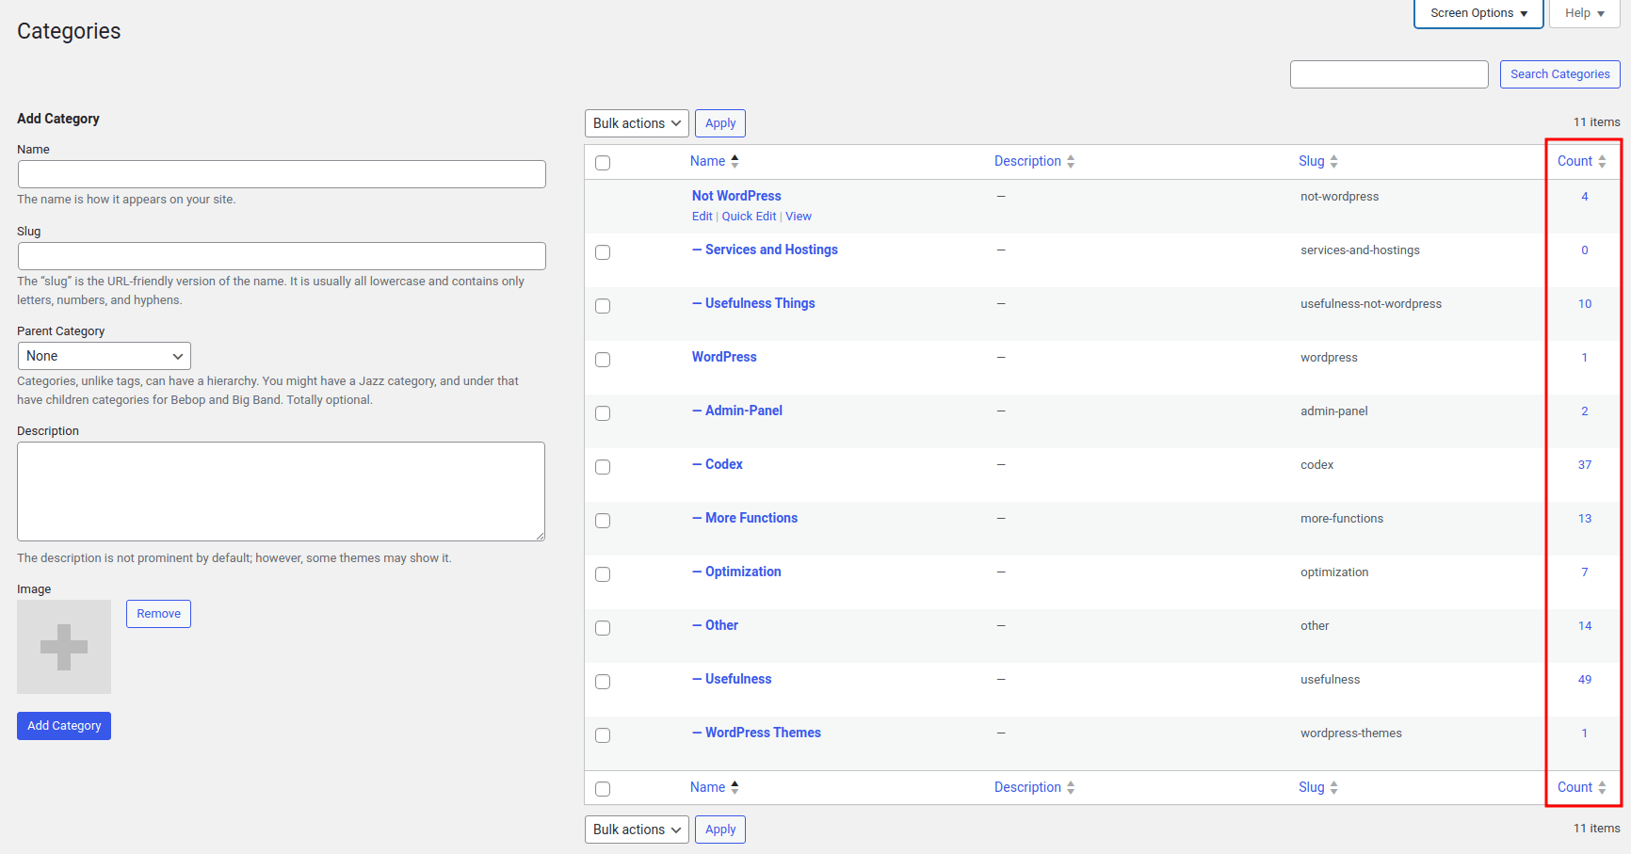Open the Help tab
This screenshot has height=854, width=1631.
1585,13
